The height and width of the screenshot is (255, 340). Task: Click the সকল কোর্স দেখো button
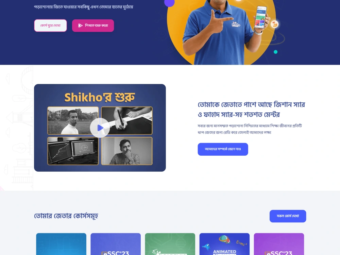288,216
